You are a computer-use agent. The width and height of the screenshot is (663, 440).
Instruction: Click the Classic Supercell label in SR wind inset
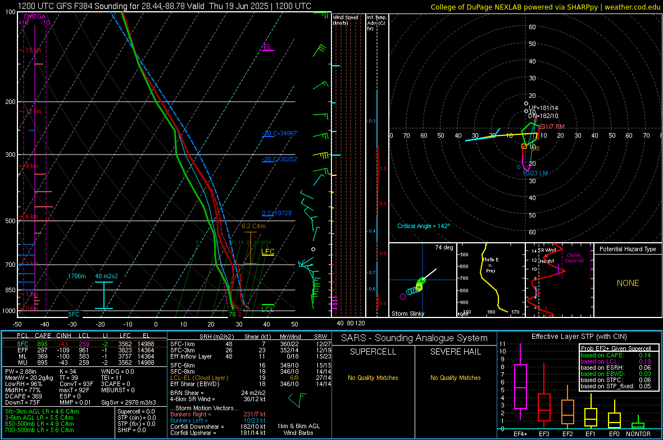(x=574, y=258)
